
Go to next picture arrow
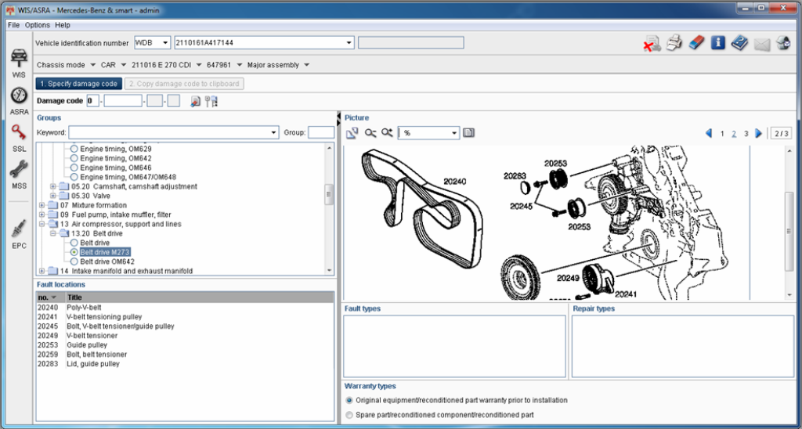point(758,133)
